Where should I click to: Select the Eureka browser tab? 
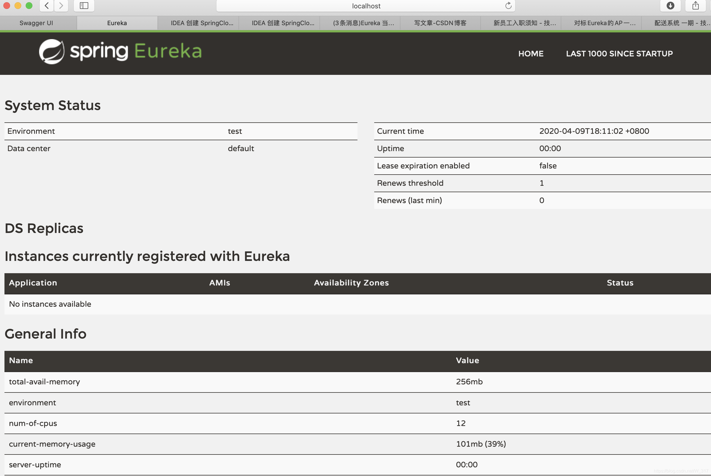[x=117, y=23]
